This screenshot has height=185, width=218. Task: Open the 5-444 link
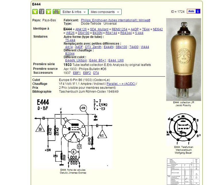click(x=139, y=33)
